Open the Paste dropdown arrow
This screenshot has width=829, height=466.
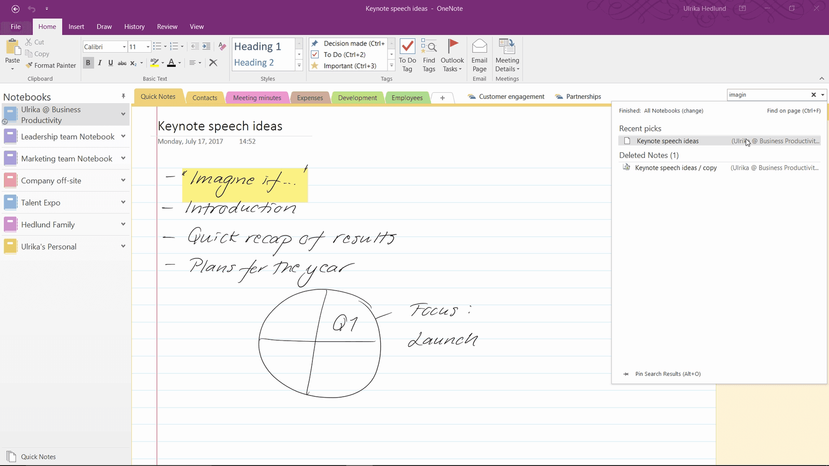(11, 68)
